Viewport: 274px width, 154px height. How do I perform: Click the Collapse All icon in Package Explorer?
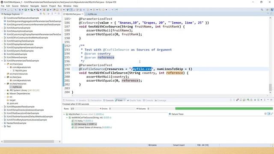point(41,14)
